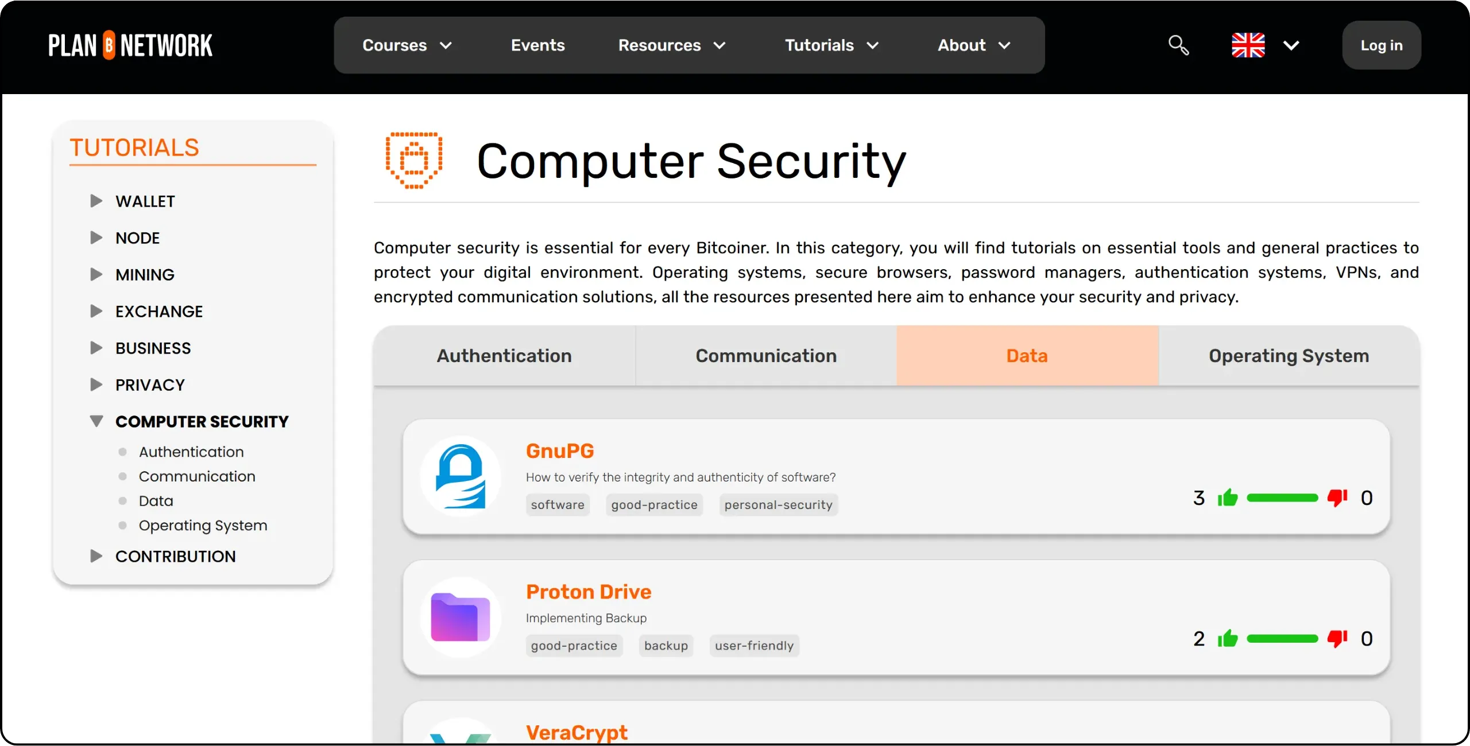The image size is (1470, 746).
Task: Click GnuPG green rating bar
Action: coord(1282,498)
